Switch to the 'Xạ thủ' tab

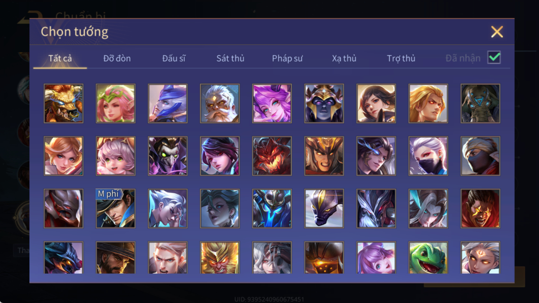(344, 58)
